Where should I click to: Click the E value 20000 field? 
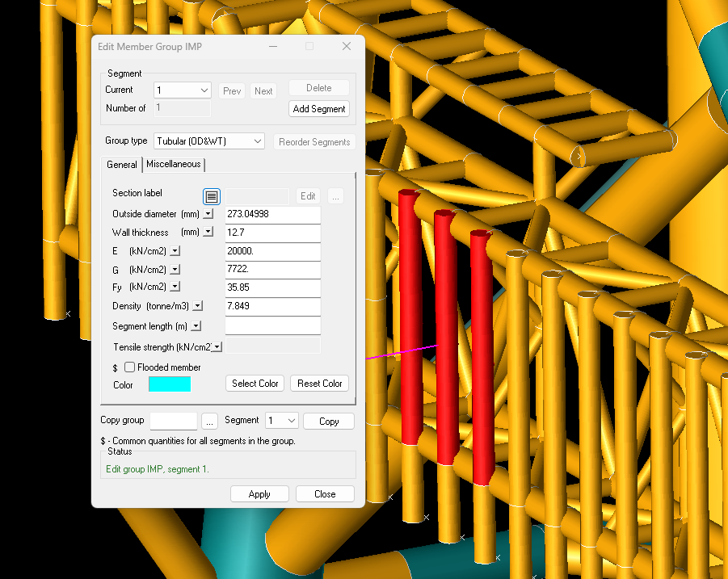pos(273,251)
